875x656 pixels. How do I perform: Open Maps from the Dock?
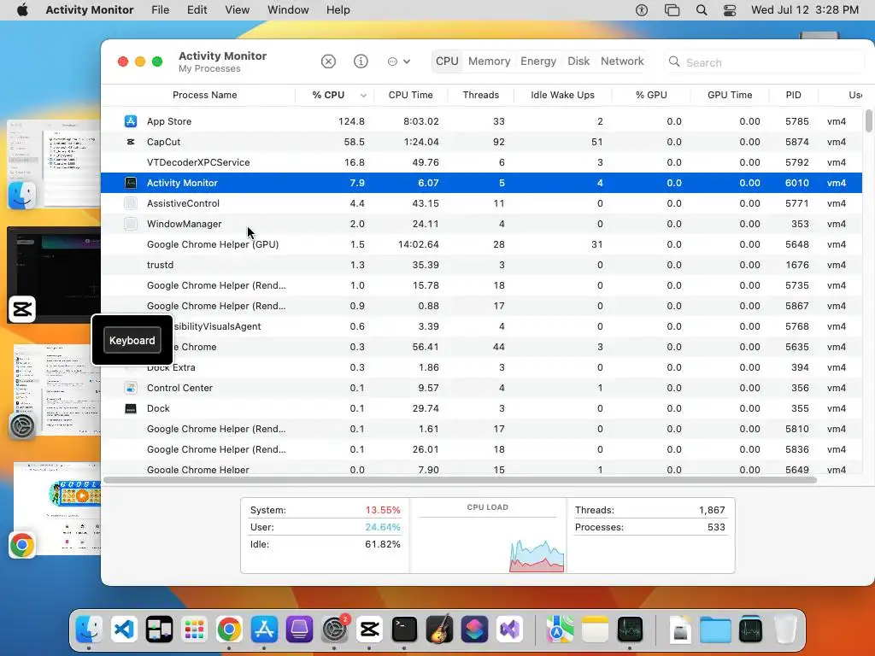click(560, 630)
